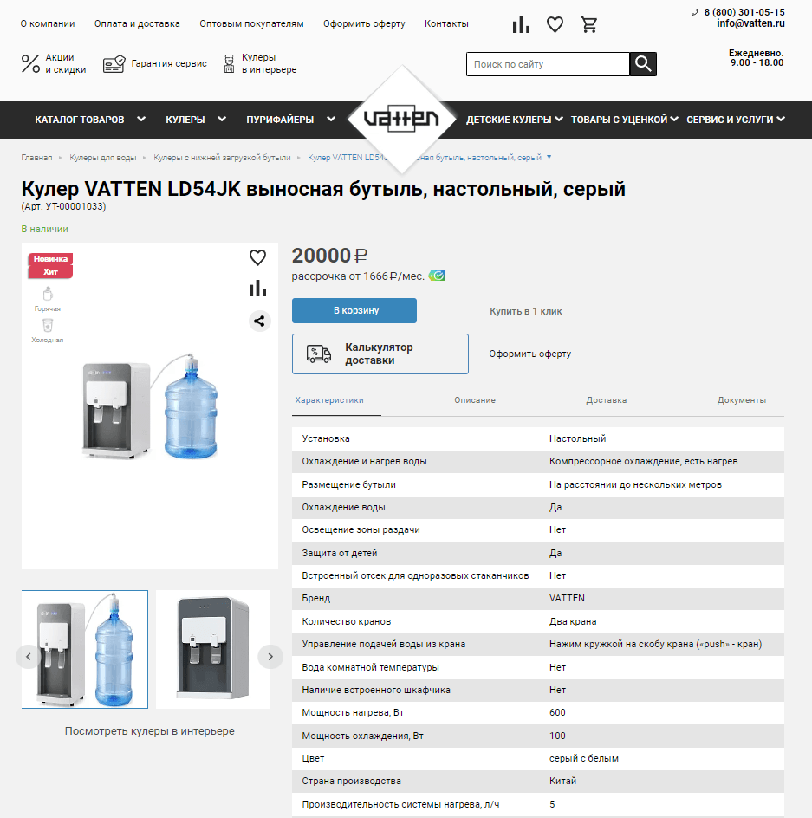The width and height of the screenshot is (812, 818).
Task: Add the cooler with В корзину button
Action: click(354, 310)
